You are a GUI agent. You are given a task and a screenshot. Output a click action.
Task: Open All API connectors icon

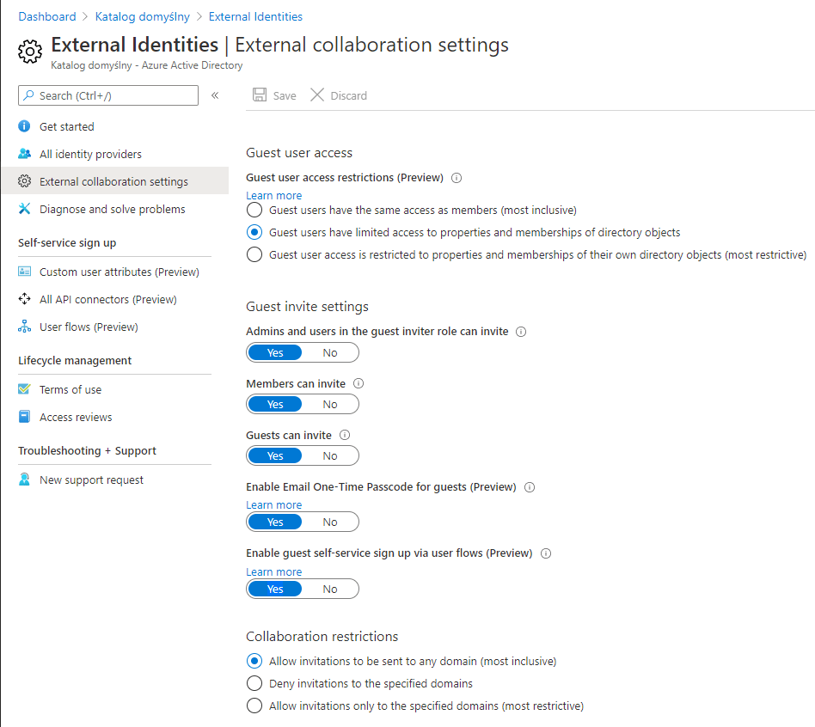(24, 299)
